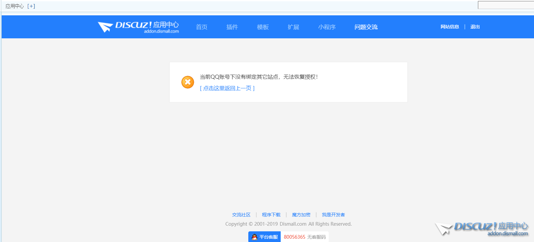Go to the 首页 nav item
Screen dimensions: 534x242
click(202, 27)
